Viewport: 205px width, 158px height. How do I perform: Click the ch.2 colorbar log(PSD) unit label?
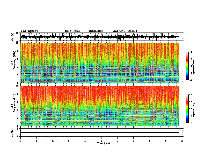[x=194, y=110]
